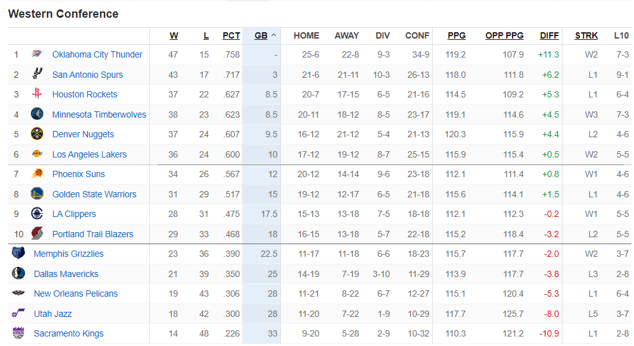Screen dimensions: 634x346
Task: Click the Dallas Mavericks logo
Action: (x=18, y=274)
